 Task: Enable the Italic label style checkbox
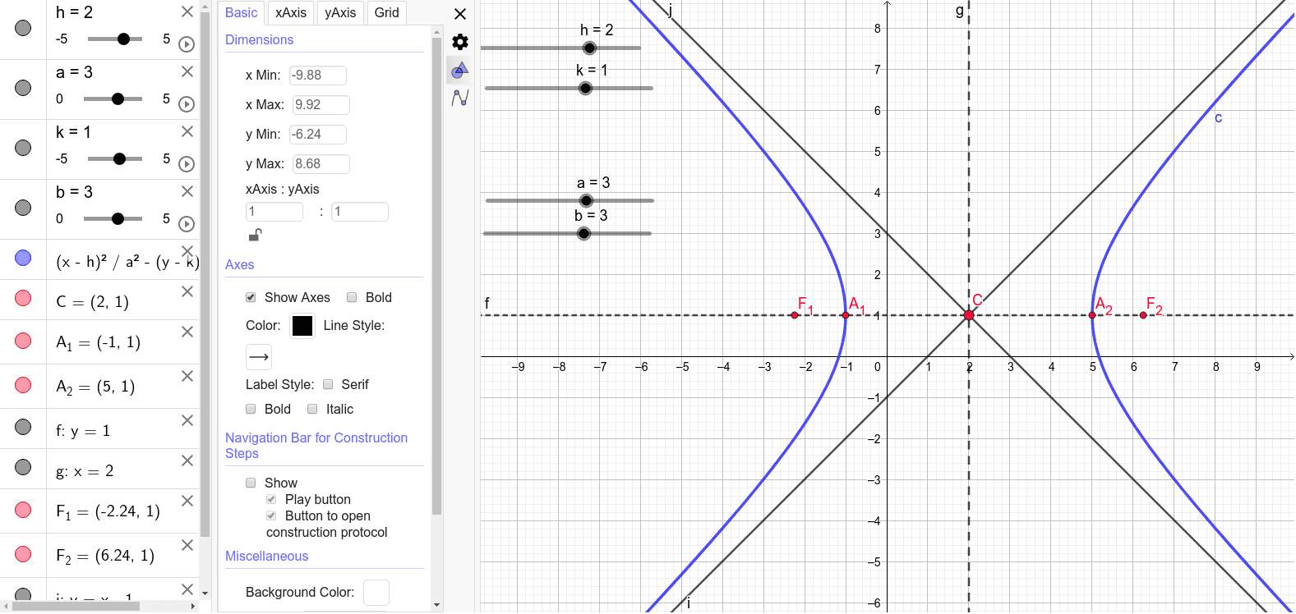(x=312, y=409)
